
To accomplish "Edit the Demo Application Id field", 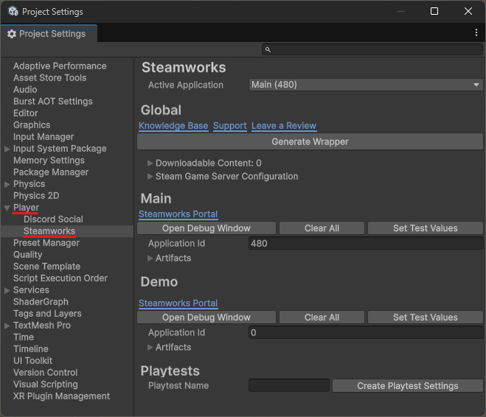I will pos(366,332).
